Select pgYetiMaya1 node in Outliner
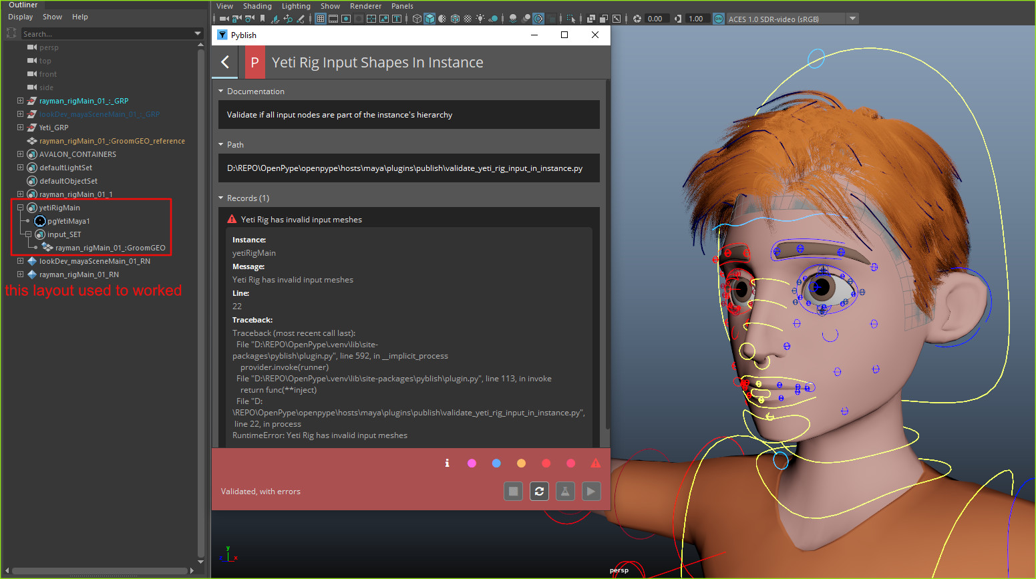 (68, 221)
